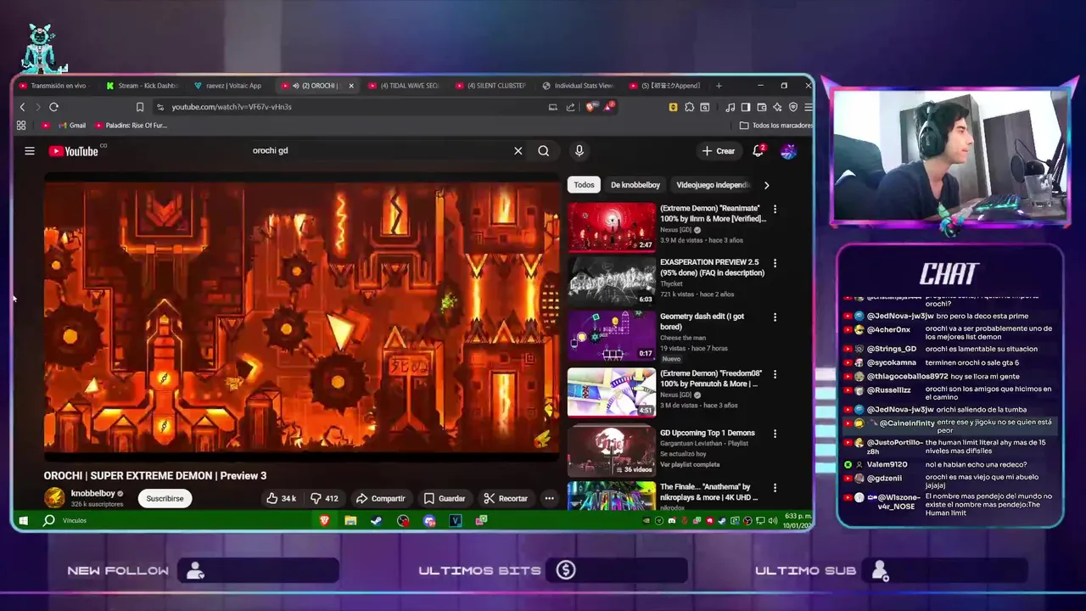1086x611 pixels.
Task: Open the 'Reanimate' video thumbnail
Action: tap(612, 227)
